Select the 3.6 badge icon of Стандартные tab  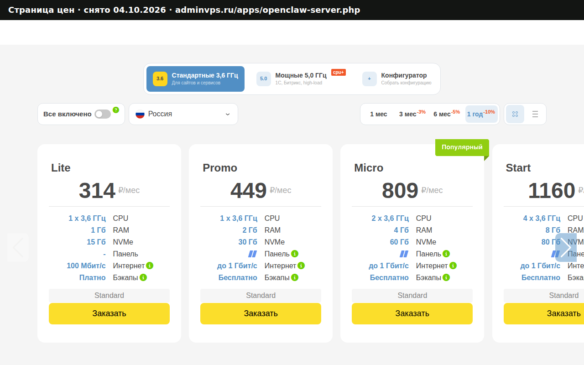click(x=160, y=78)
